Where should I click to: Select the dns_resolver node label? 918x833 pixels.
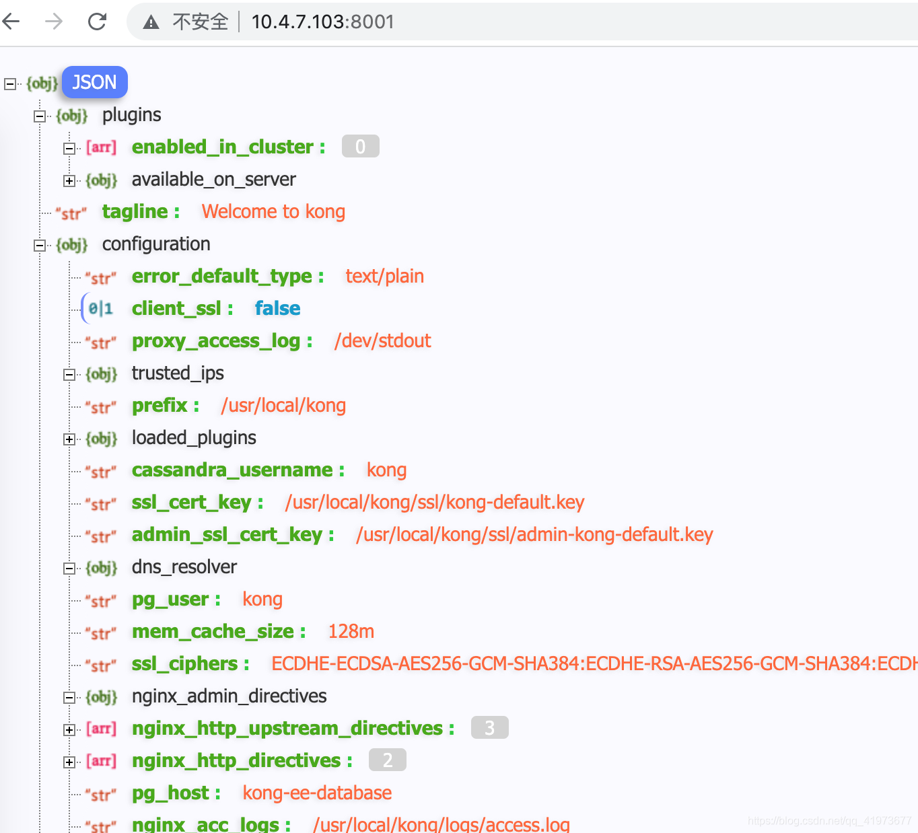(x=184, y=567)
